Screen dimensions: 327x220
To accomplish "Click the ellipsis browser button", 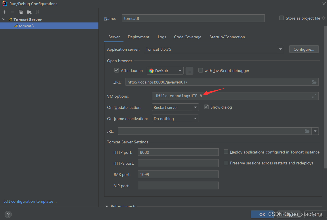I will point(189,71).
